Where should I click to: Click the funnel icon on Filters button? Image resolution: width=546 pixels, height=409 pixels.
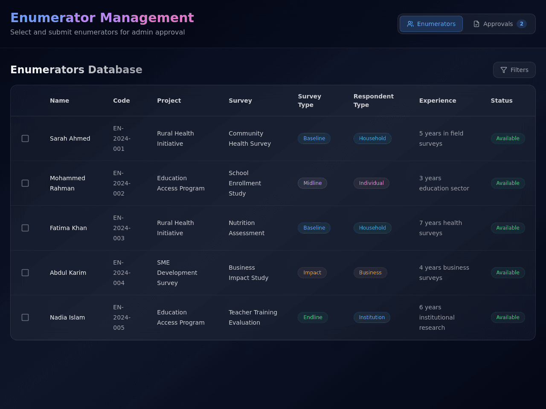coord(504,70)
